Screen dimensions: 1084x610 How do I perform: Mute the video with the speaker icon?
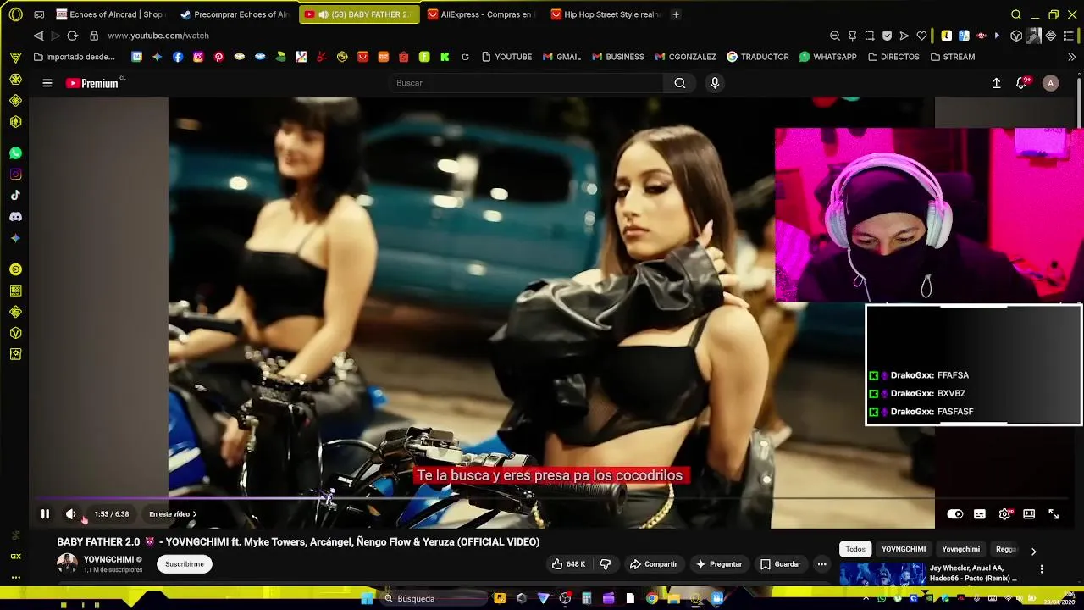click(x=71, y=514)
